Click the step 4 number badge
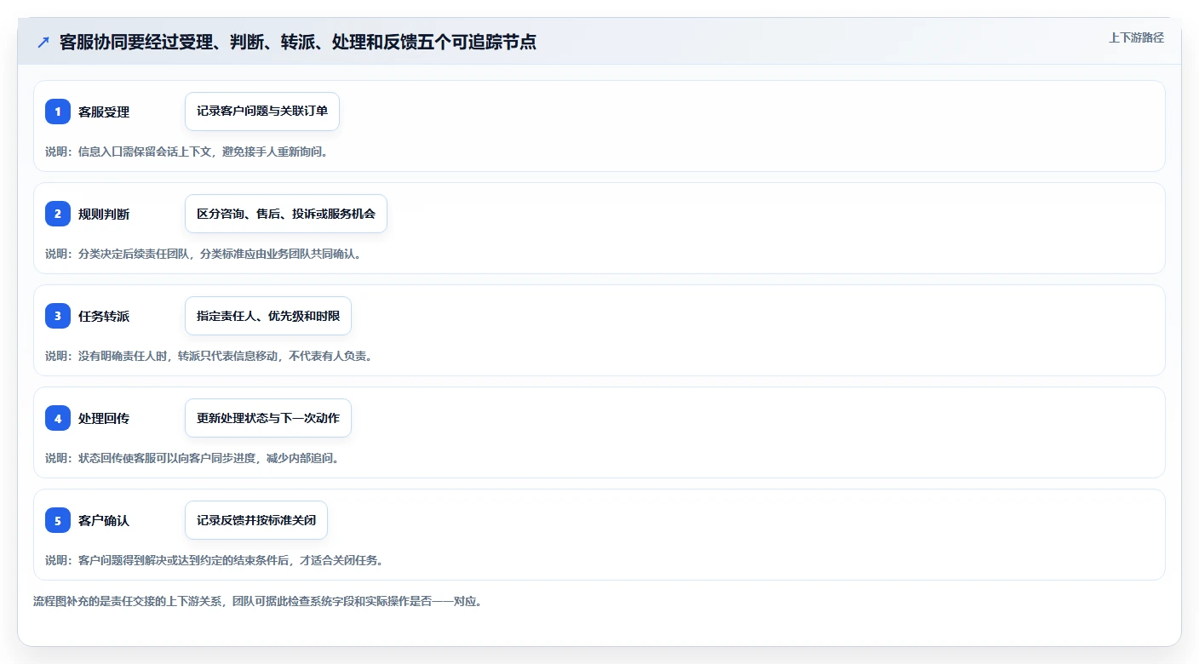The image size is (1199, 664). (58, 418)
